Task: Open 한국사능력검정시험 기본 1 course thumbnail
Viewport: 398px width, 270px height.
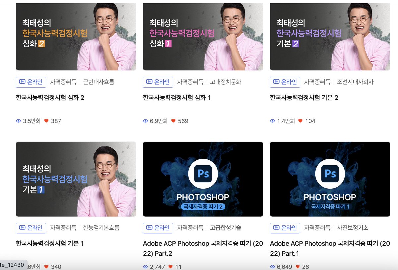Action: pyautogui.click(x=76, y=179)
